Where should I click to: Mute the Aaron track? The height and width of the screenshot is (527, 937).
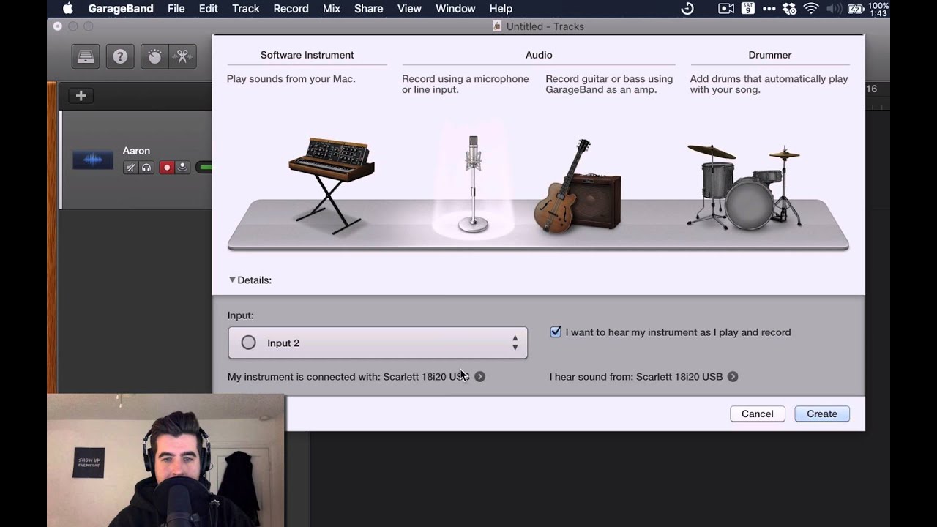[x=130, y=168]
